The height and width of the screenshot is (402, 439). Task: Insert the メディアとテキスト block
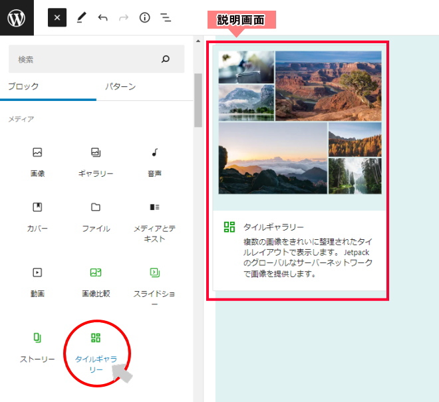pyautogui.click(x=154, y=222)
